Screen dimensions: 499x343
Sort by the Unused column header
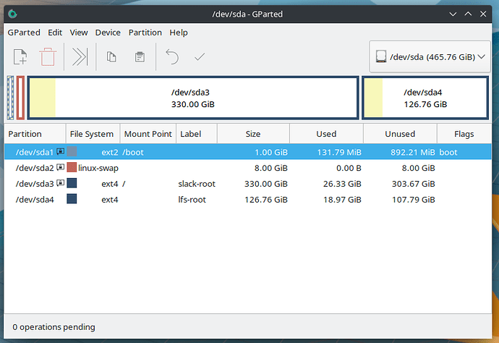click(400, 134)
